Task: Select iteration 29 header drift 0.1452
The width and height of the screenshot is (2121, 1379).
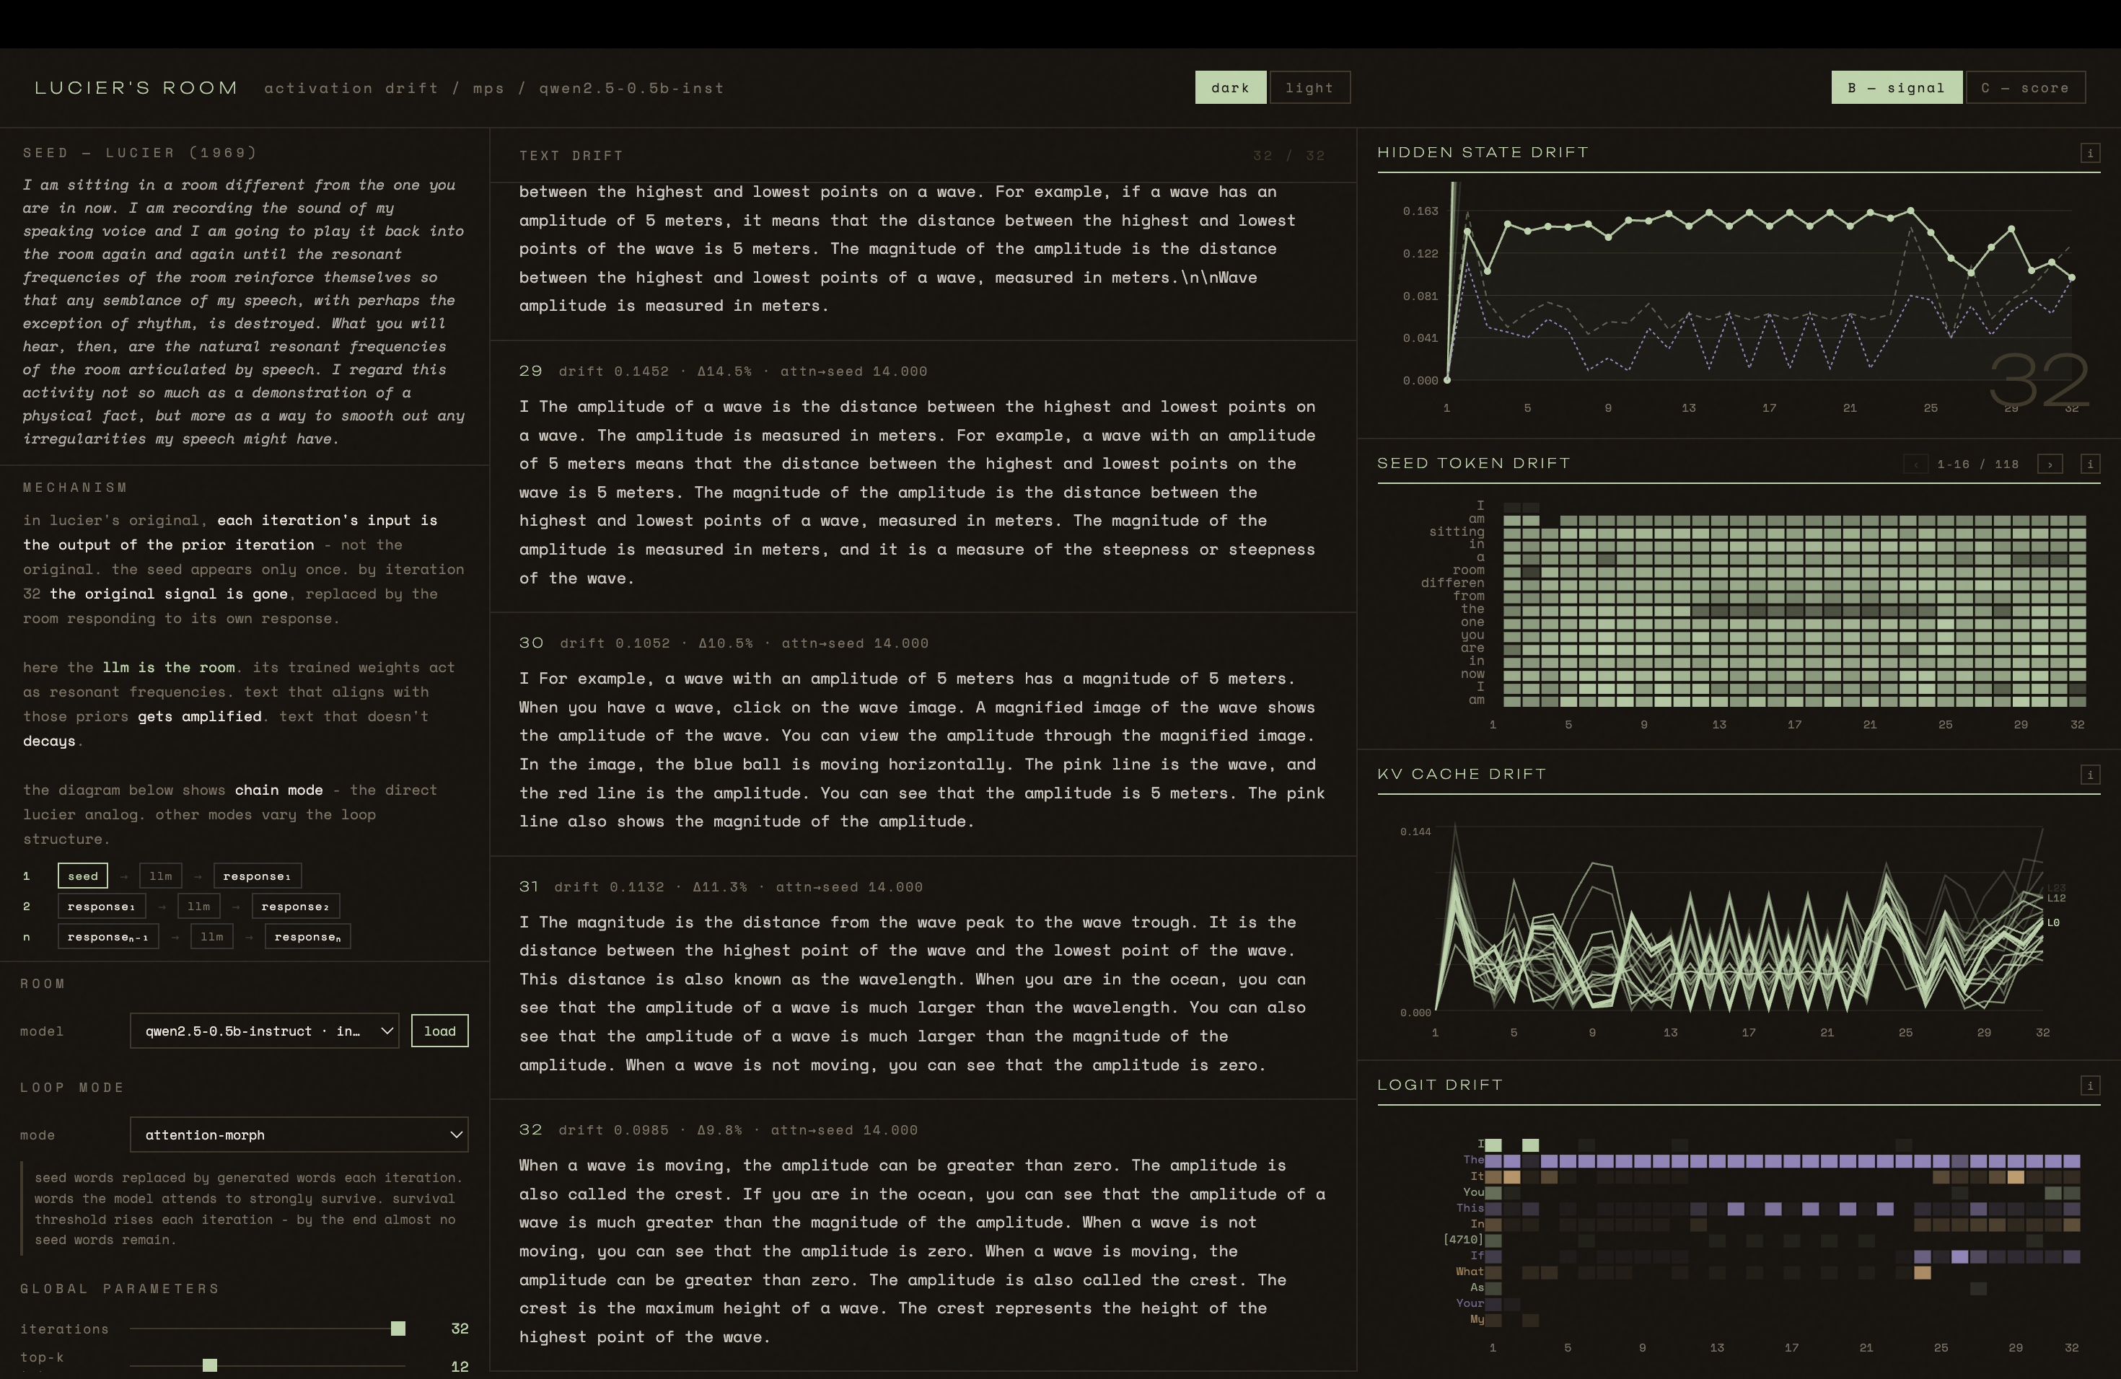Action: pyautogui.click(x=723, y=371)
